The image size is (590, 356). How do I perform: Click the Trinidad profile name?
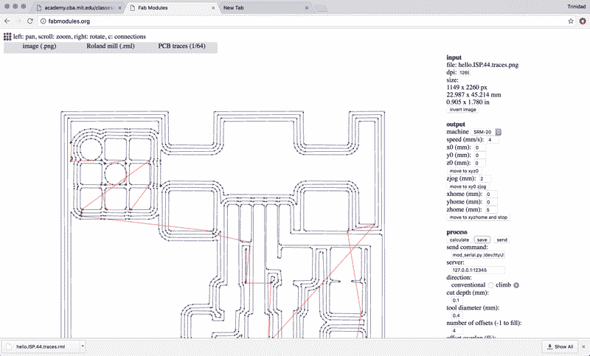(x=577, y=7)
